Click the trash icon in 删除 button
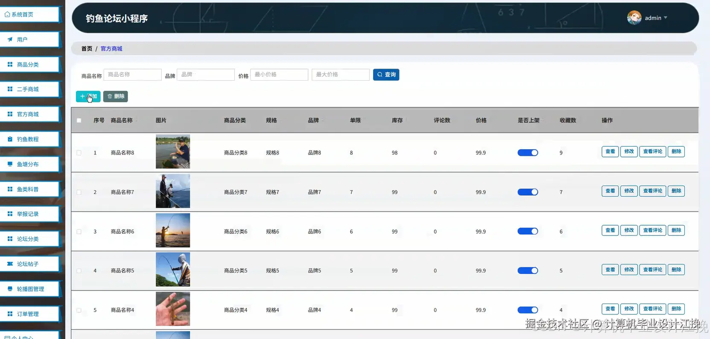 click(x=110, y=96)
